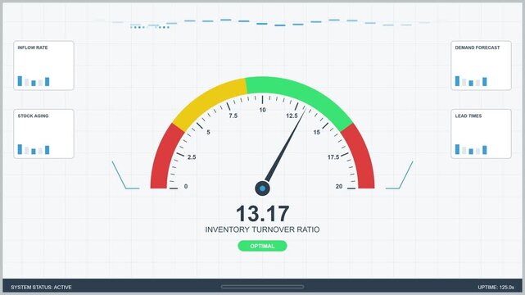Click the Inventory Turnover Ratio label
The image size is (525, 295).
coord(262,229)
